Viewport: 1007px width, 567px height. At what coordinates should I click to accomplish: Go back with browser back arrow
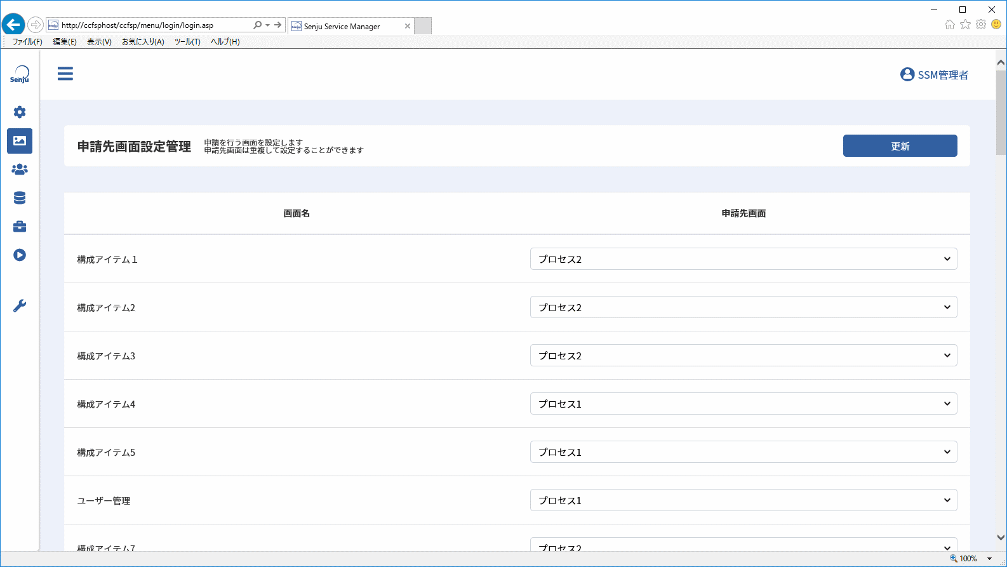[x=13, y=25]
